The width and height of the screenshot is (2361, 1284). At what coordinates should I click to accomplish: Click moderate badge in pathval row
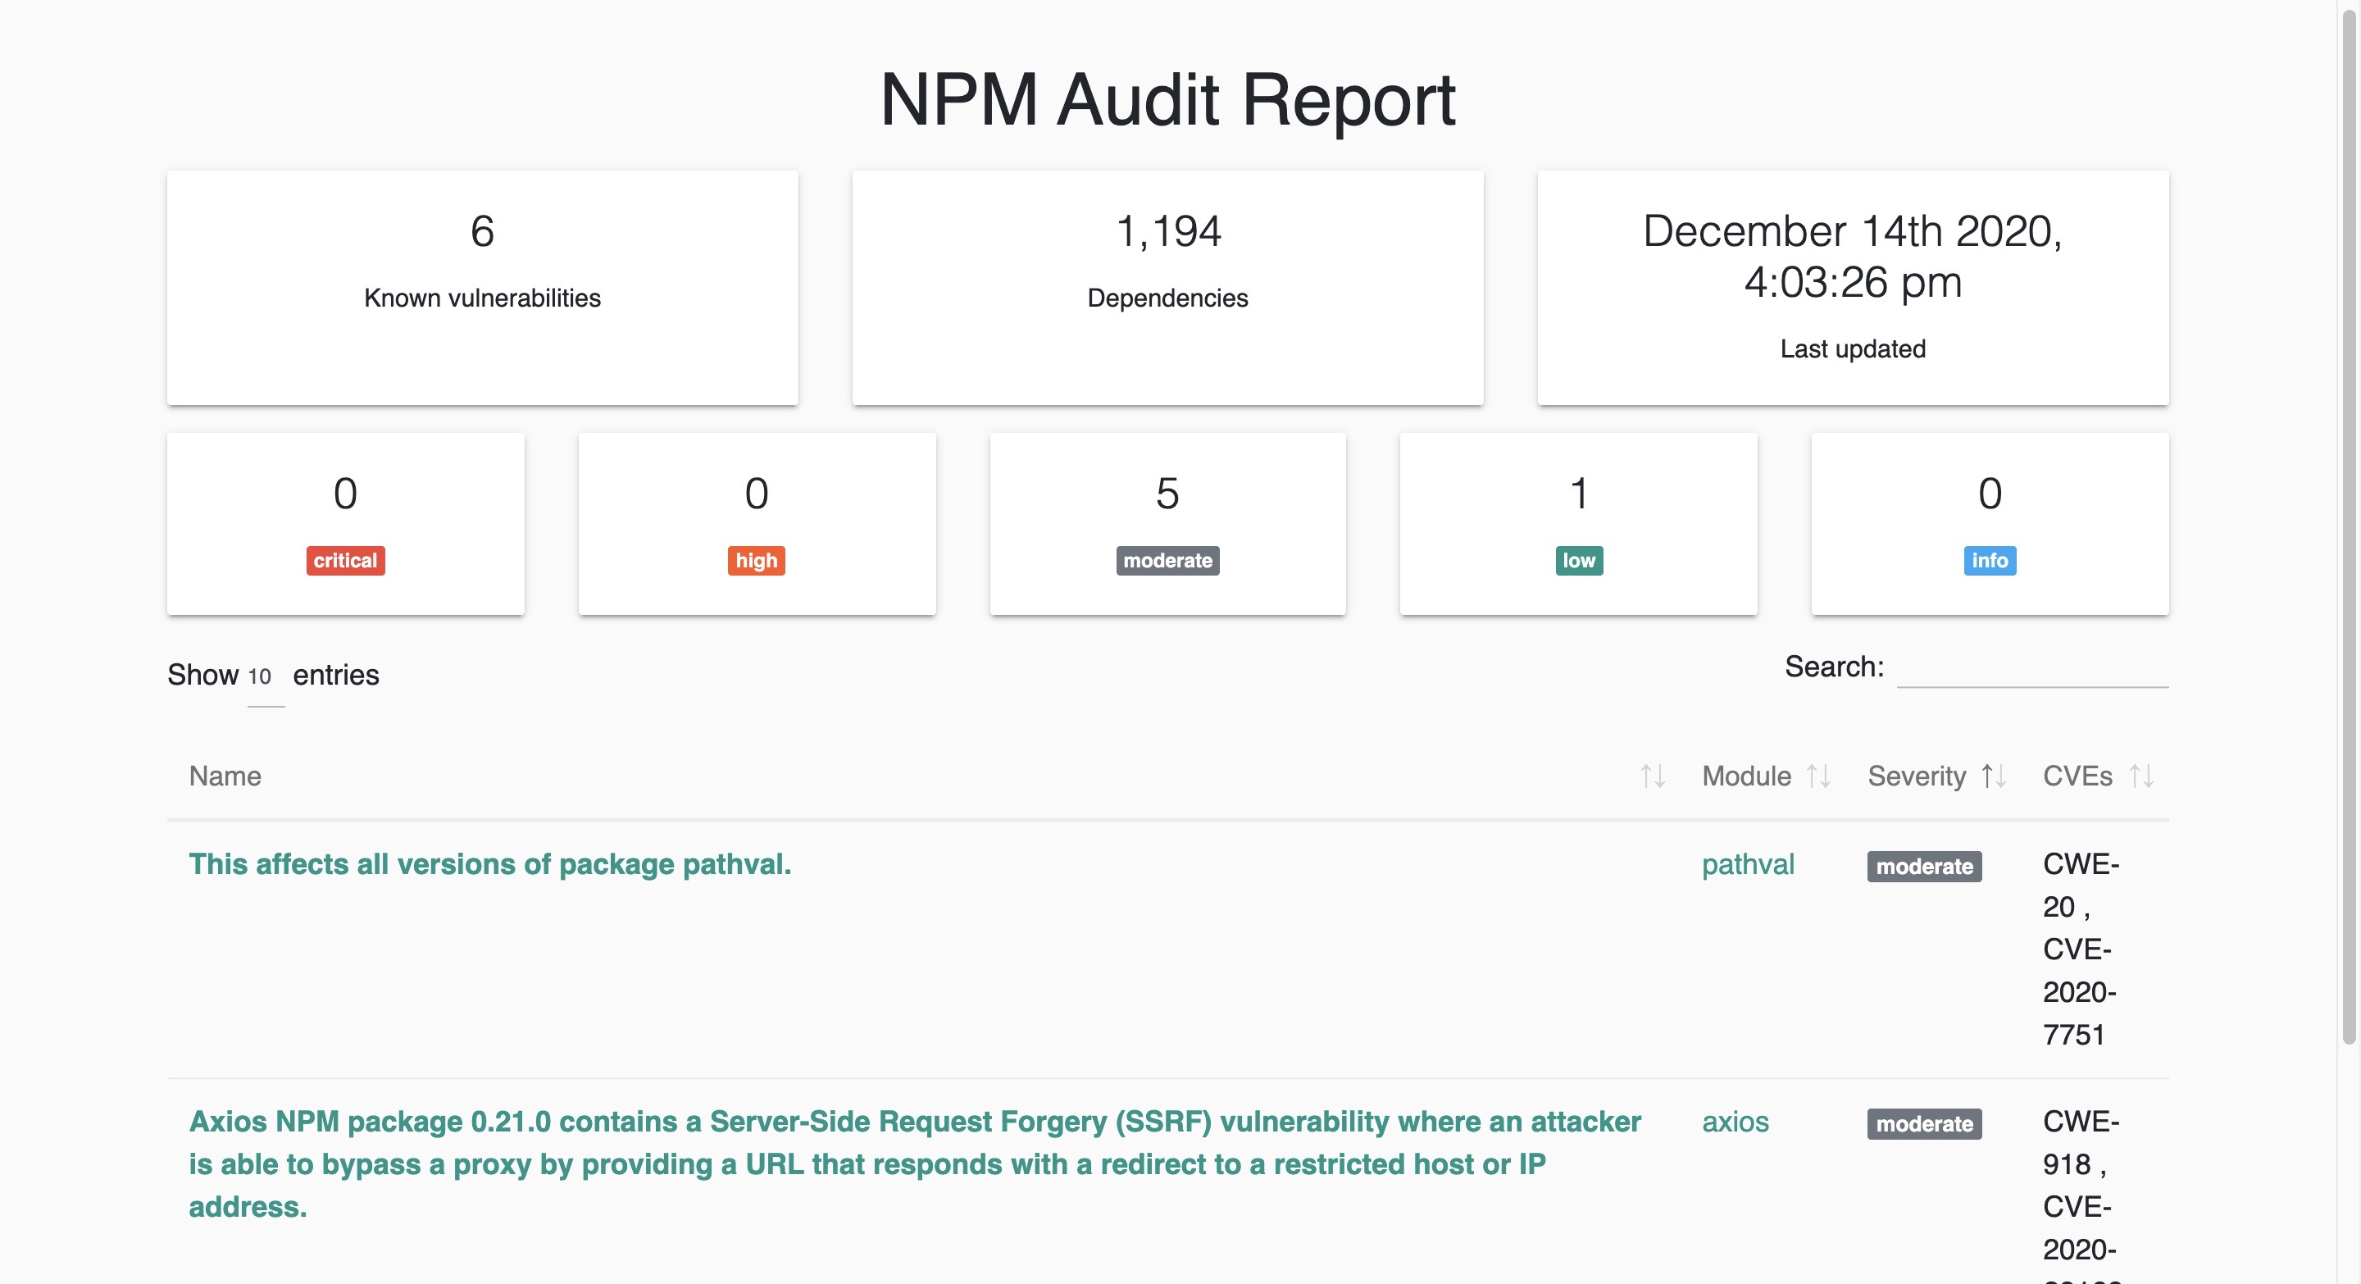pos(1924,866)
